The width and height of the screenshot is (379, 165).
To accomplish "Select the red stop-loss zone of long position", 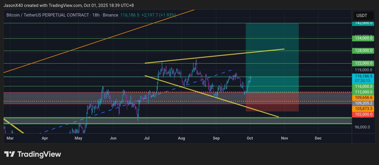I will coord(272,102).
